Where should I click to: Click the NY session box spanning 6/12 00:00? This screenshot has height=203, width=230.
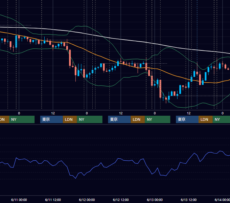point(90,119)
